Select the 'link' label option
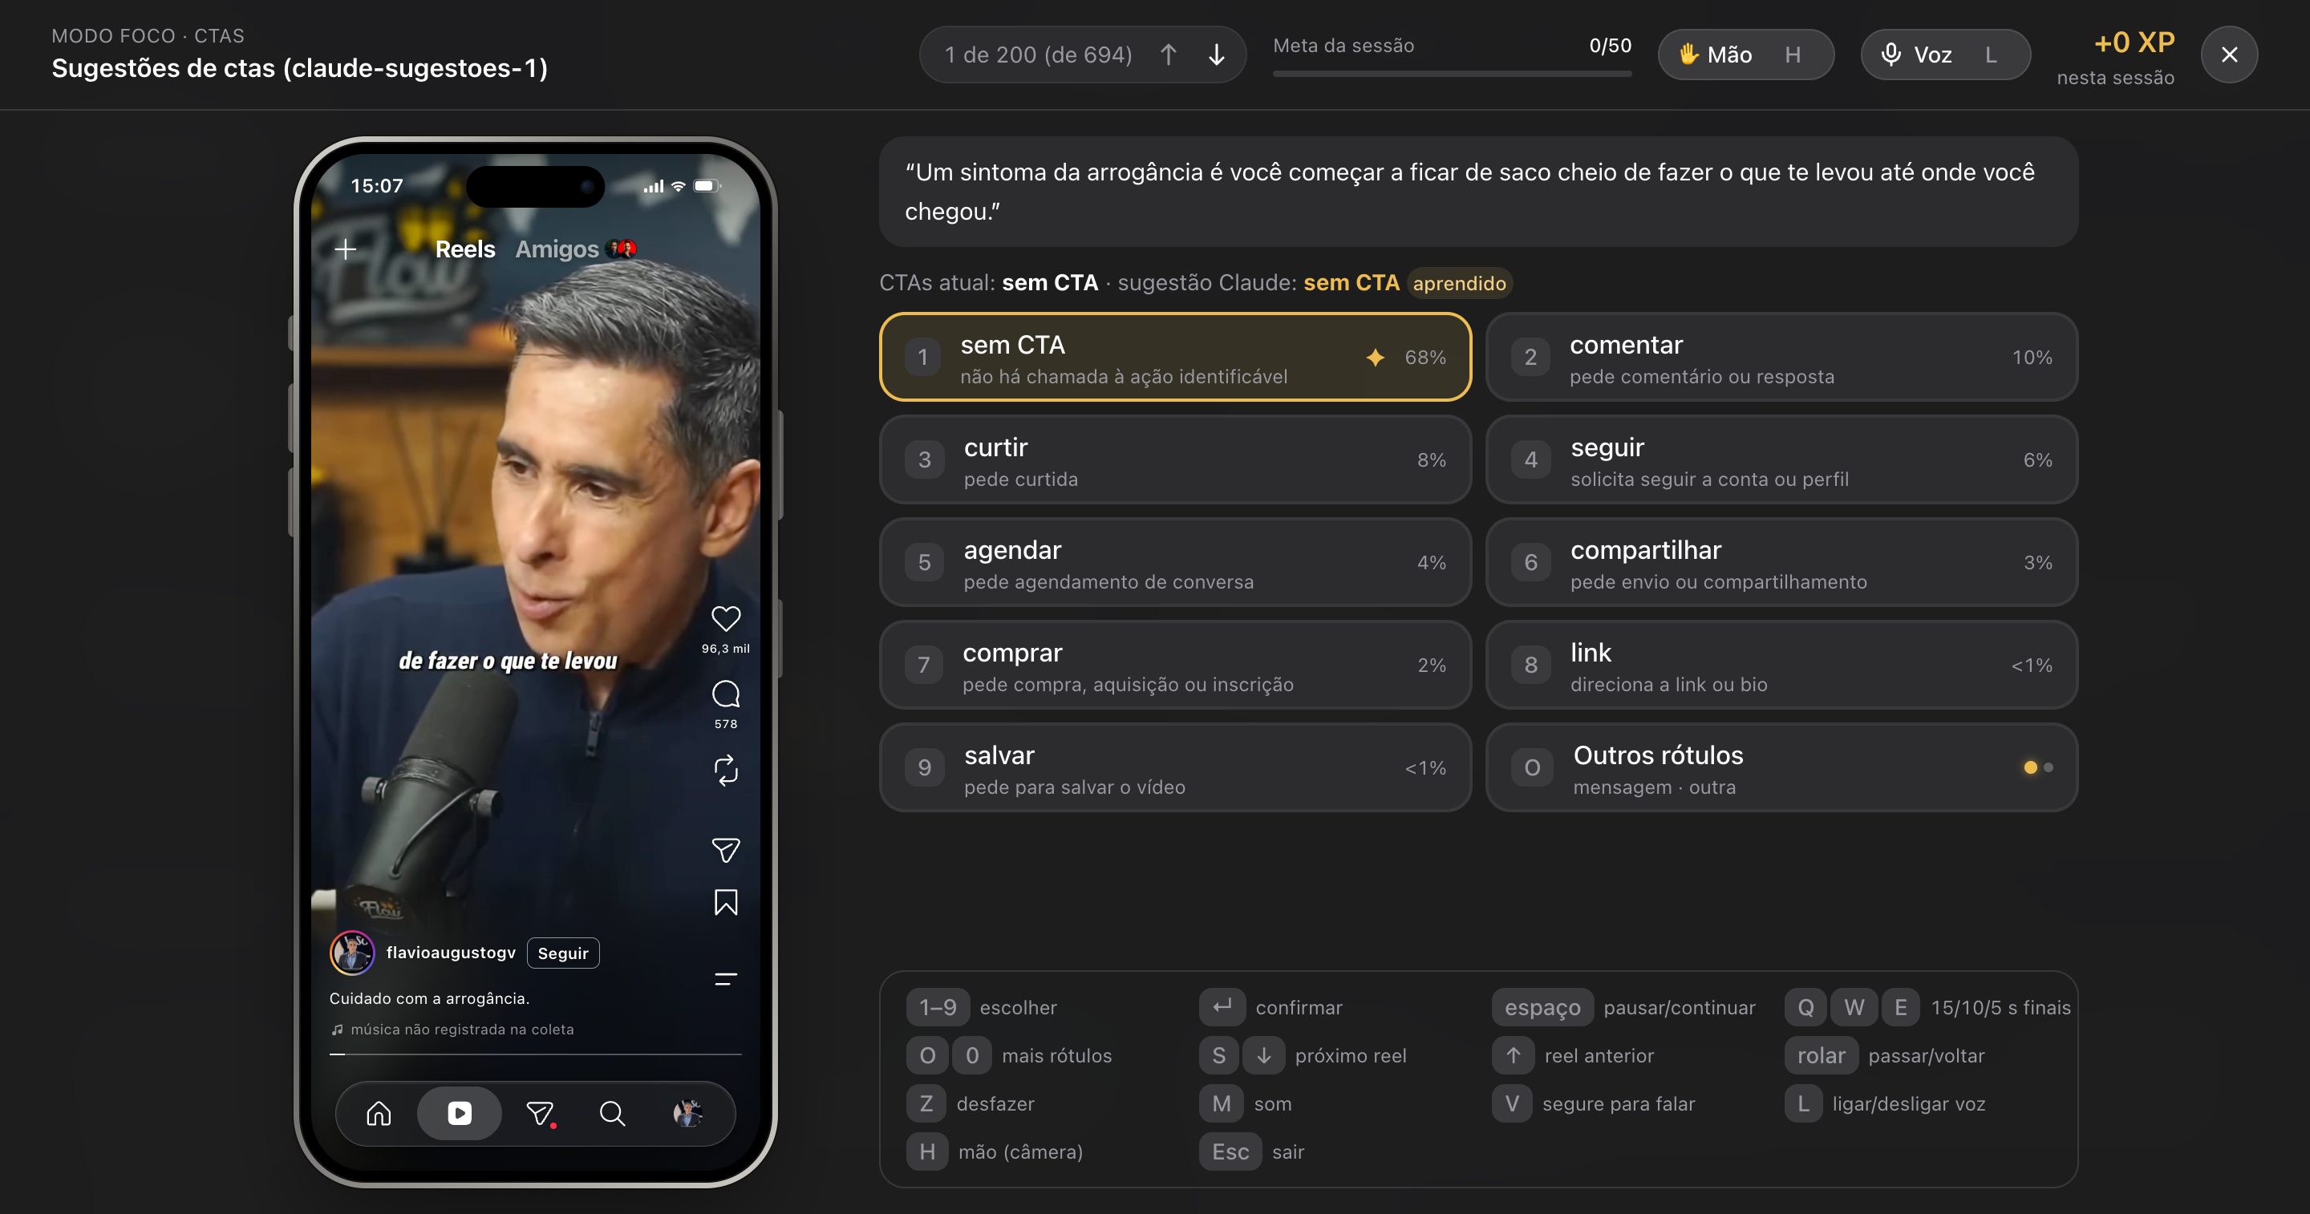 click(x=1781, y=665)
